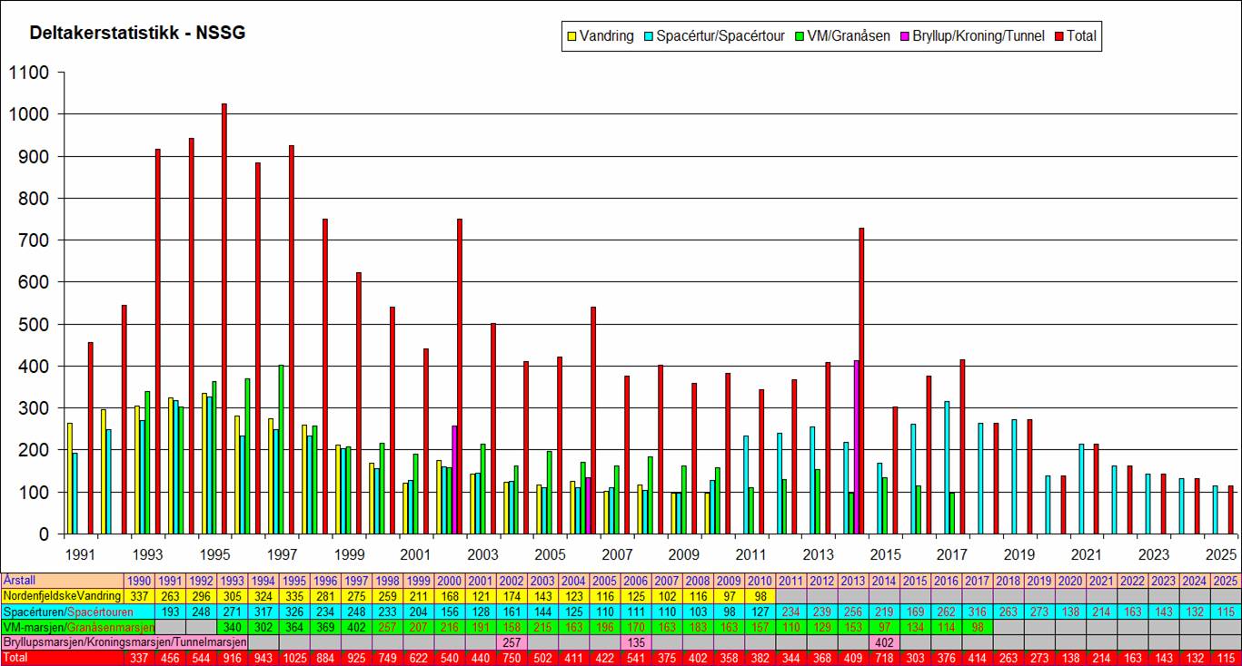Click the red Total legend swatch

[x=1058, y=37]
